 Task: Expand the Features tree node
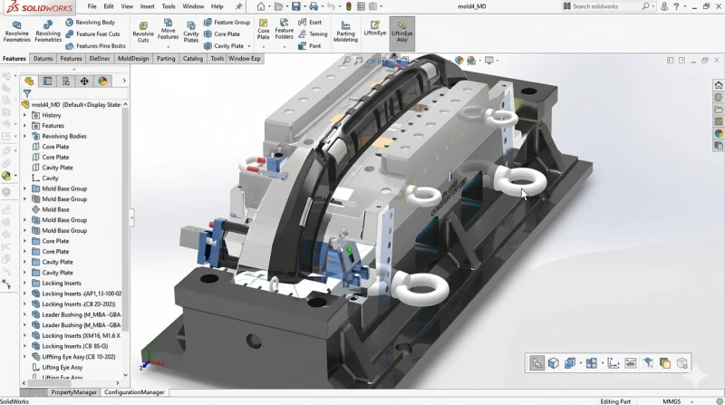[x=25, y=126]
